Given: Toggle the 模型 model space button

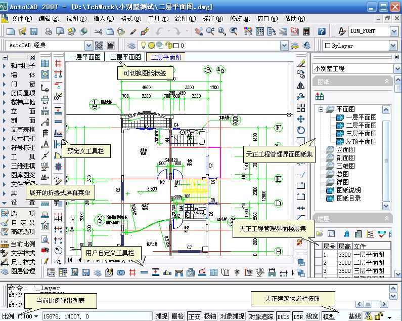Looking at the screenshot, I should tap(329, 316).
